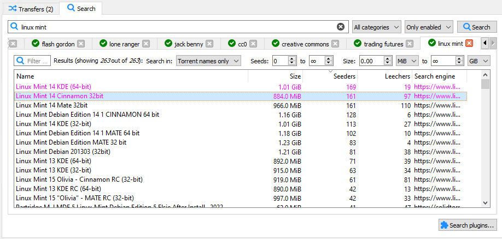
Task: Select Debian Edition 14 1 MATE 64 bit
Action: [x=241, y=133]
